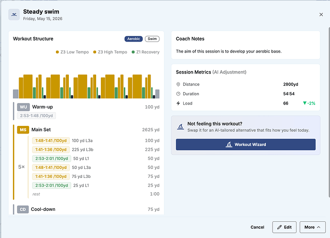Image resolution: width=330 pixels, height=238 pixels.
Task: Click the MS main set badge
Action: 23,130
